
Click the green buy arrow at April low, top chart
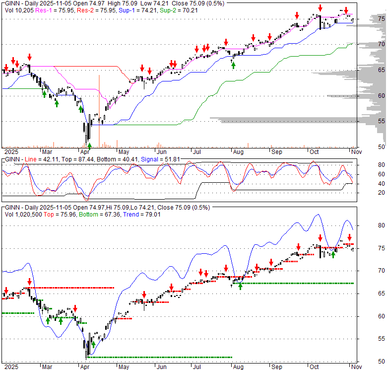[x=89, y=146]
